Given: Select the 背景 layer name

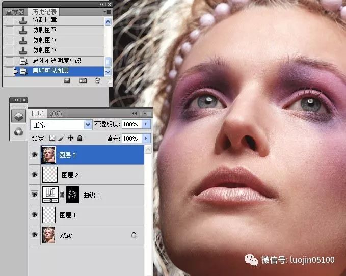Looking at the screenshot, I should pyautogui.click(x=66, y=235).
